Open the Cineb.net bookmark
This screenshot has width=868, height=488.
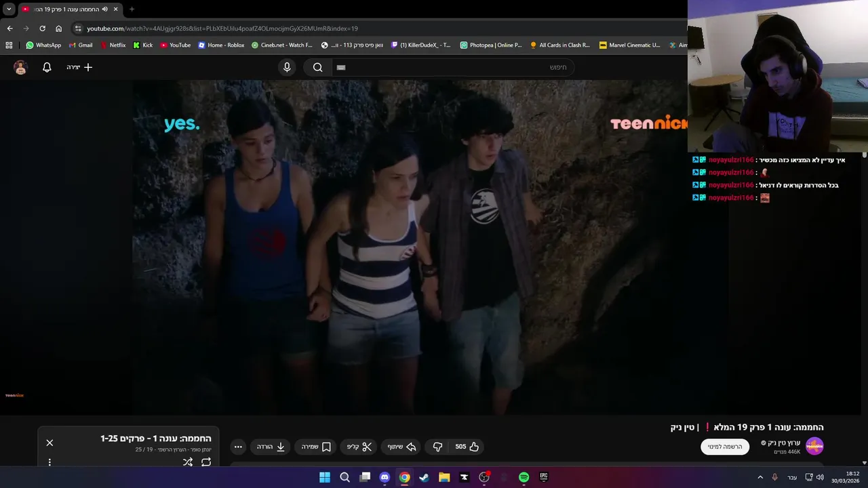point(282,45)
